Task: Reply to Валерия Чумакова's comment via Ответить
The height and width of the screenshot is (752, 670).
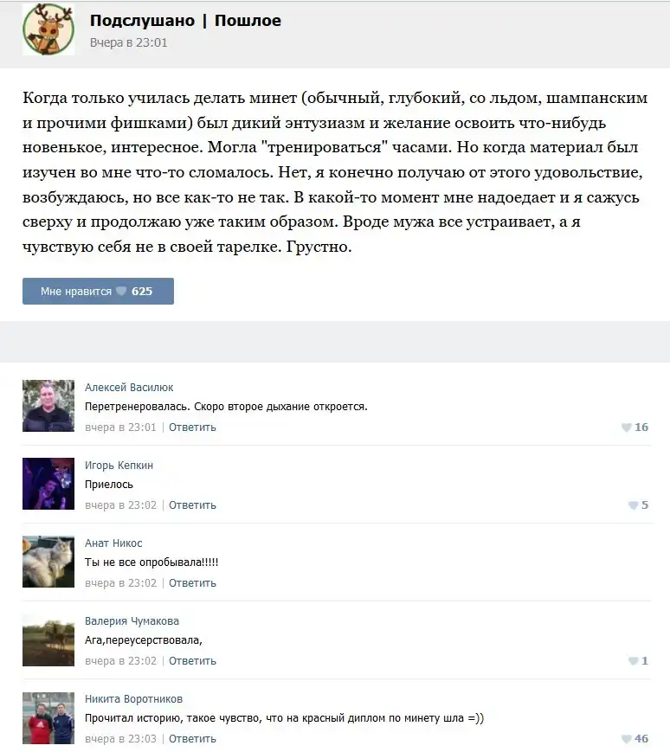Action: (x=192, y=661)
